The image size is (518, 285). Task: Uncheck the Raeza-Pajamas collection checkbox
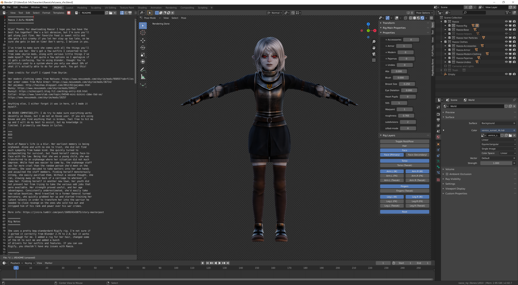449,58
